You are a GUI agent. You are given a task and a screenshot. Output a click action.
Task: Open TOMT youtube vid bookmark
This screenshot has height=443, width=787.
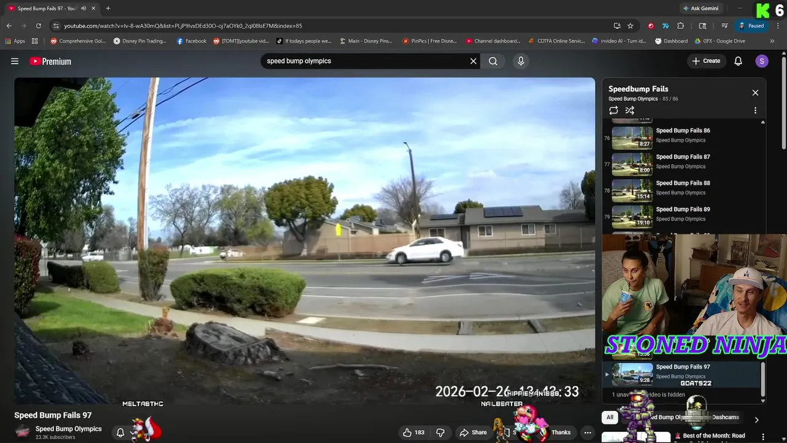click(241, 41)
